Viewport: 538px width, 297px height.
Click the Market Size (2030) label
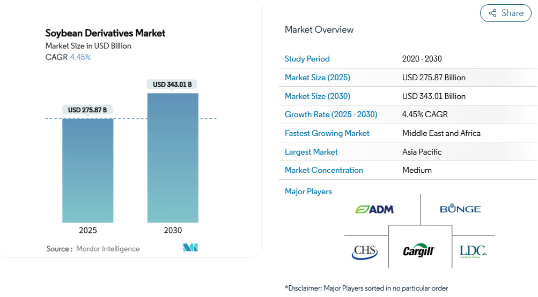click(x=317, y=96)
